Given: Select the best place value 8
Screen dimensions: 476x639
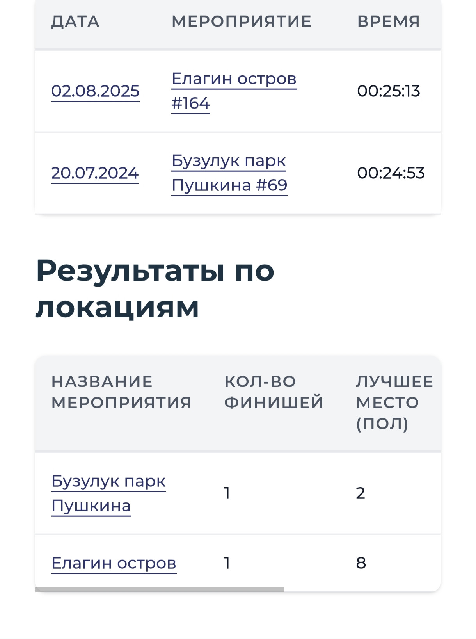Looking at the screenshot, I should pos(361,563).
